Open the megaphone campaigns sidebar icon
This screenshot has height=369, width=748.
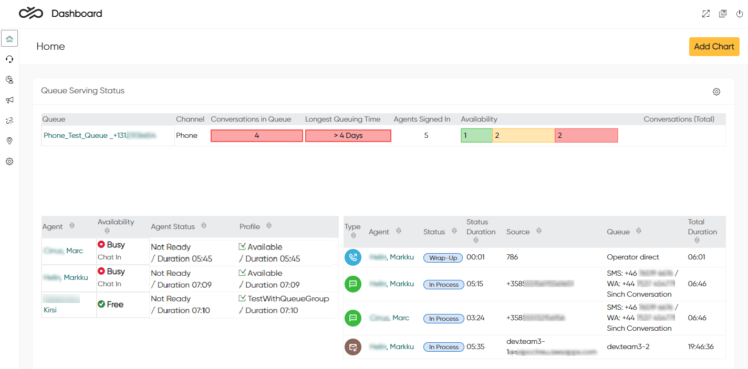pos(9,100)
